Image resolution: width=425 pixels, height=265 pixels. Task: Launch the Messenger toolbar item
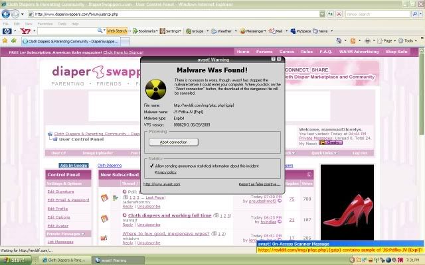[253, 31]
